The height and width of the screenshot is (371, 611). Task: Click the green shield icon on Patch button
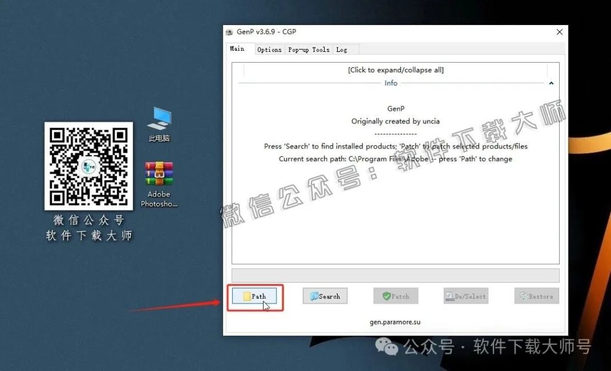click(x=387, y=295)
